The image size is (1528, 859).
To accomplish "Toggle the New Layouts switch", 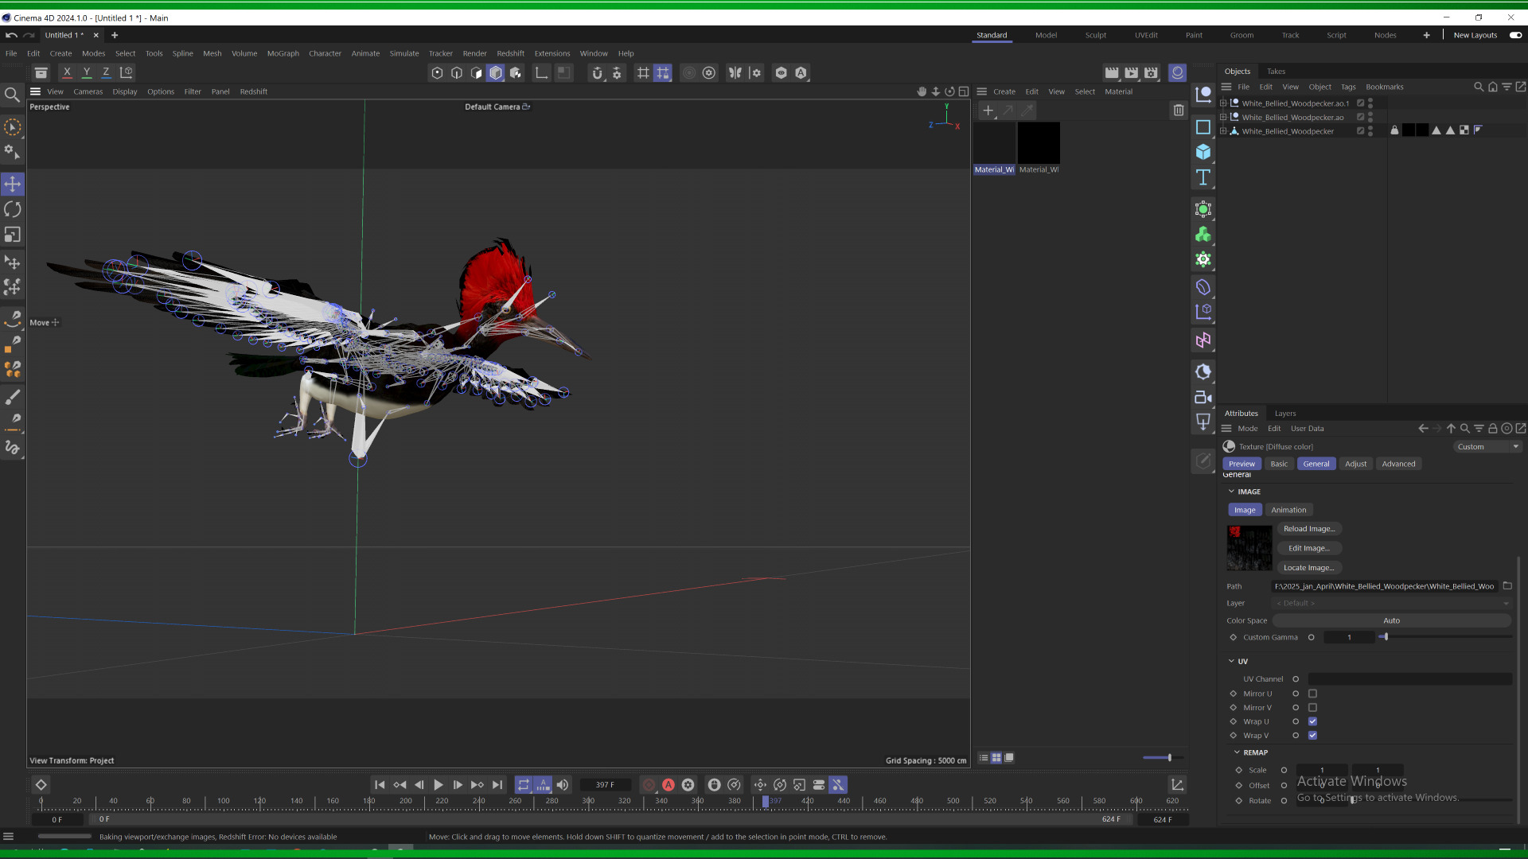I will coord(1515,35).
